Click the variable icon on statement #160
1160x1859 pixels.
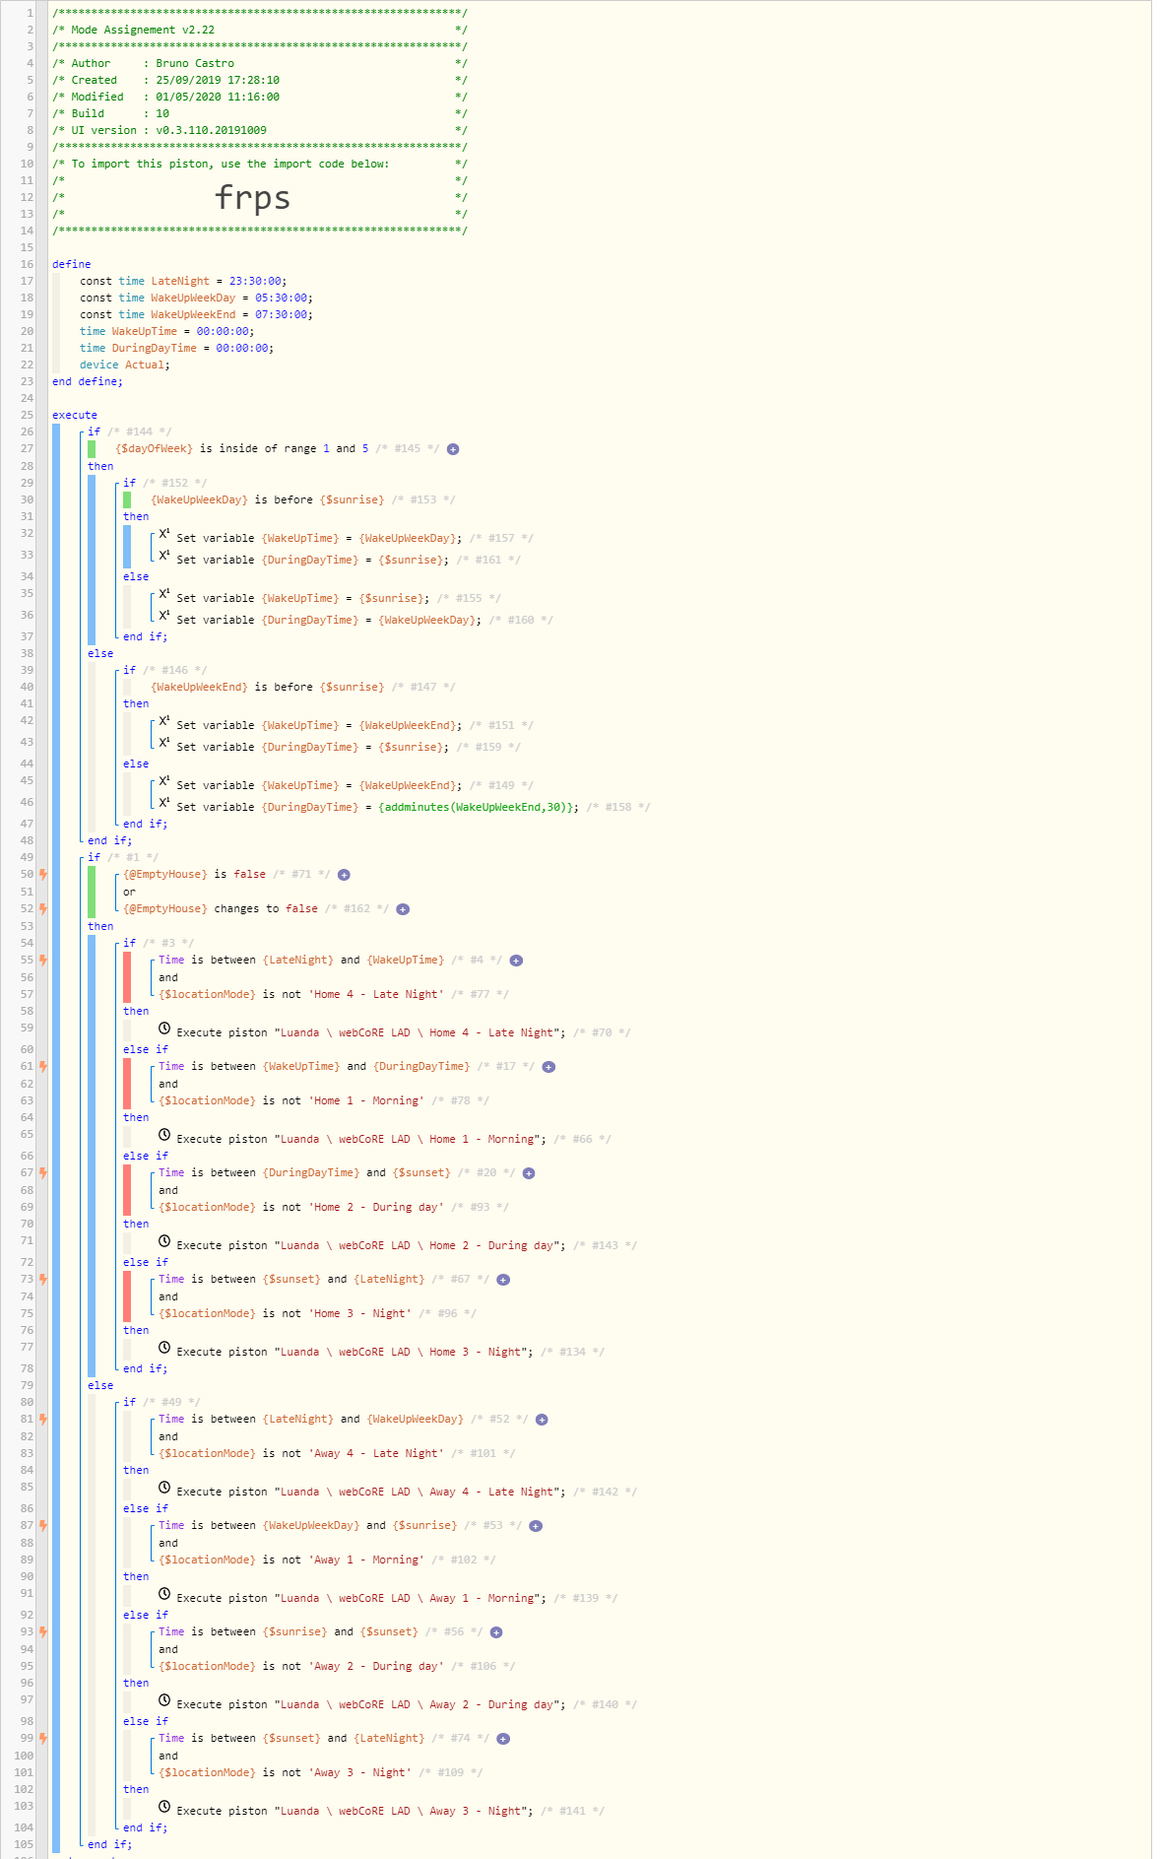click(x=164, y=616)
